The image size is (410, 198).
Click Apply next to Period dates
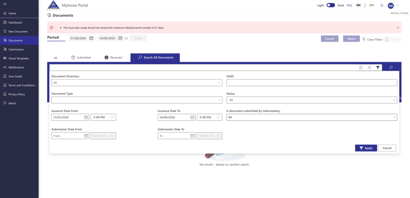[x=138, y=38]
